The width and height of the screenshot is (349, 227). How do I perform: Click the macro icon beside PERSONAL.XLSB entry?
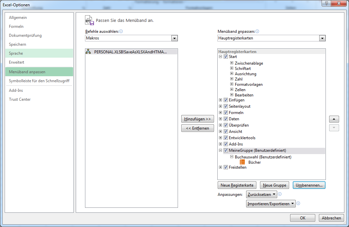point(88,52)
